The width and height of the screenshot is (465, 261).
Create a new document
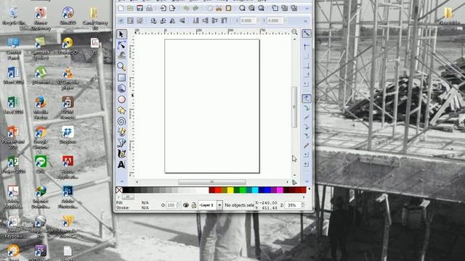[121, 8]
